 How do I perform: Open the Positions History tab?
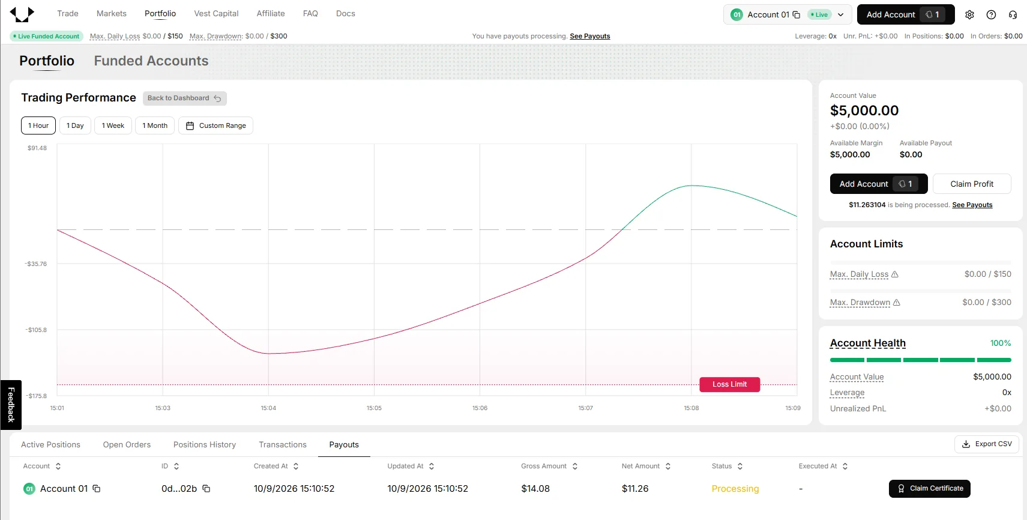tap(205, 444)
